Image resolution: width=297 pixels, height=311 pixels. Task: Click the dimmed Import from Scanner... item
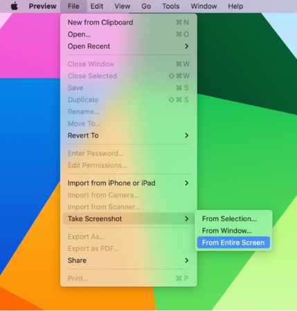point(129,207)
